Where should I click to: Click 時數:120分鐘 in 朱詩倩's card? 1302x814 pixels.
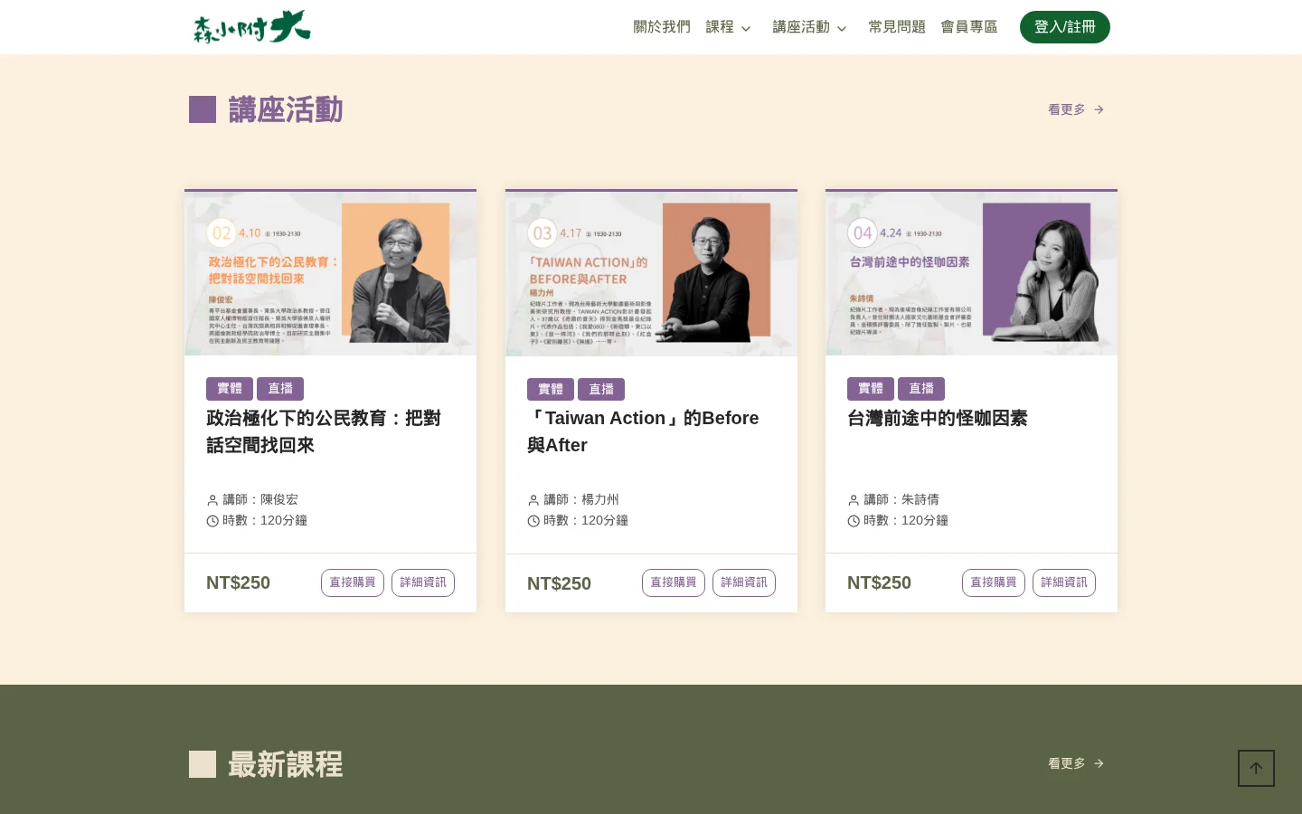tap(906, 520)
